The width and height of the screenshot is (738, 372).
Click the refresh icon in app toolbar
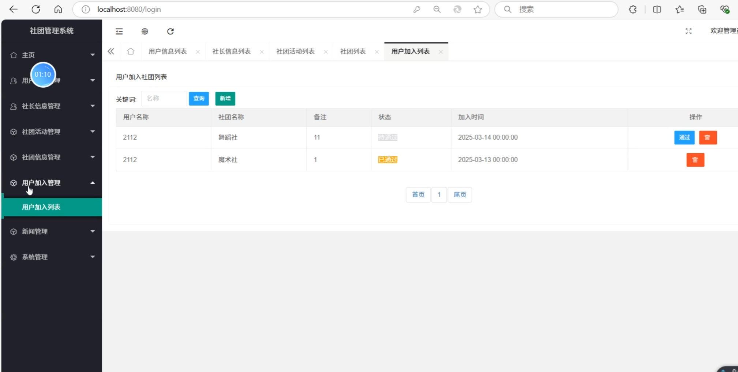click(x=171, y=31)
